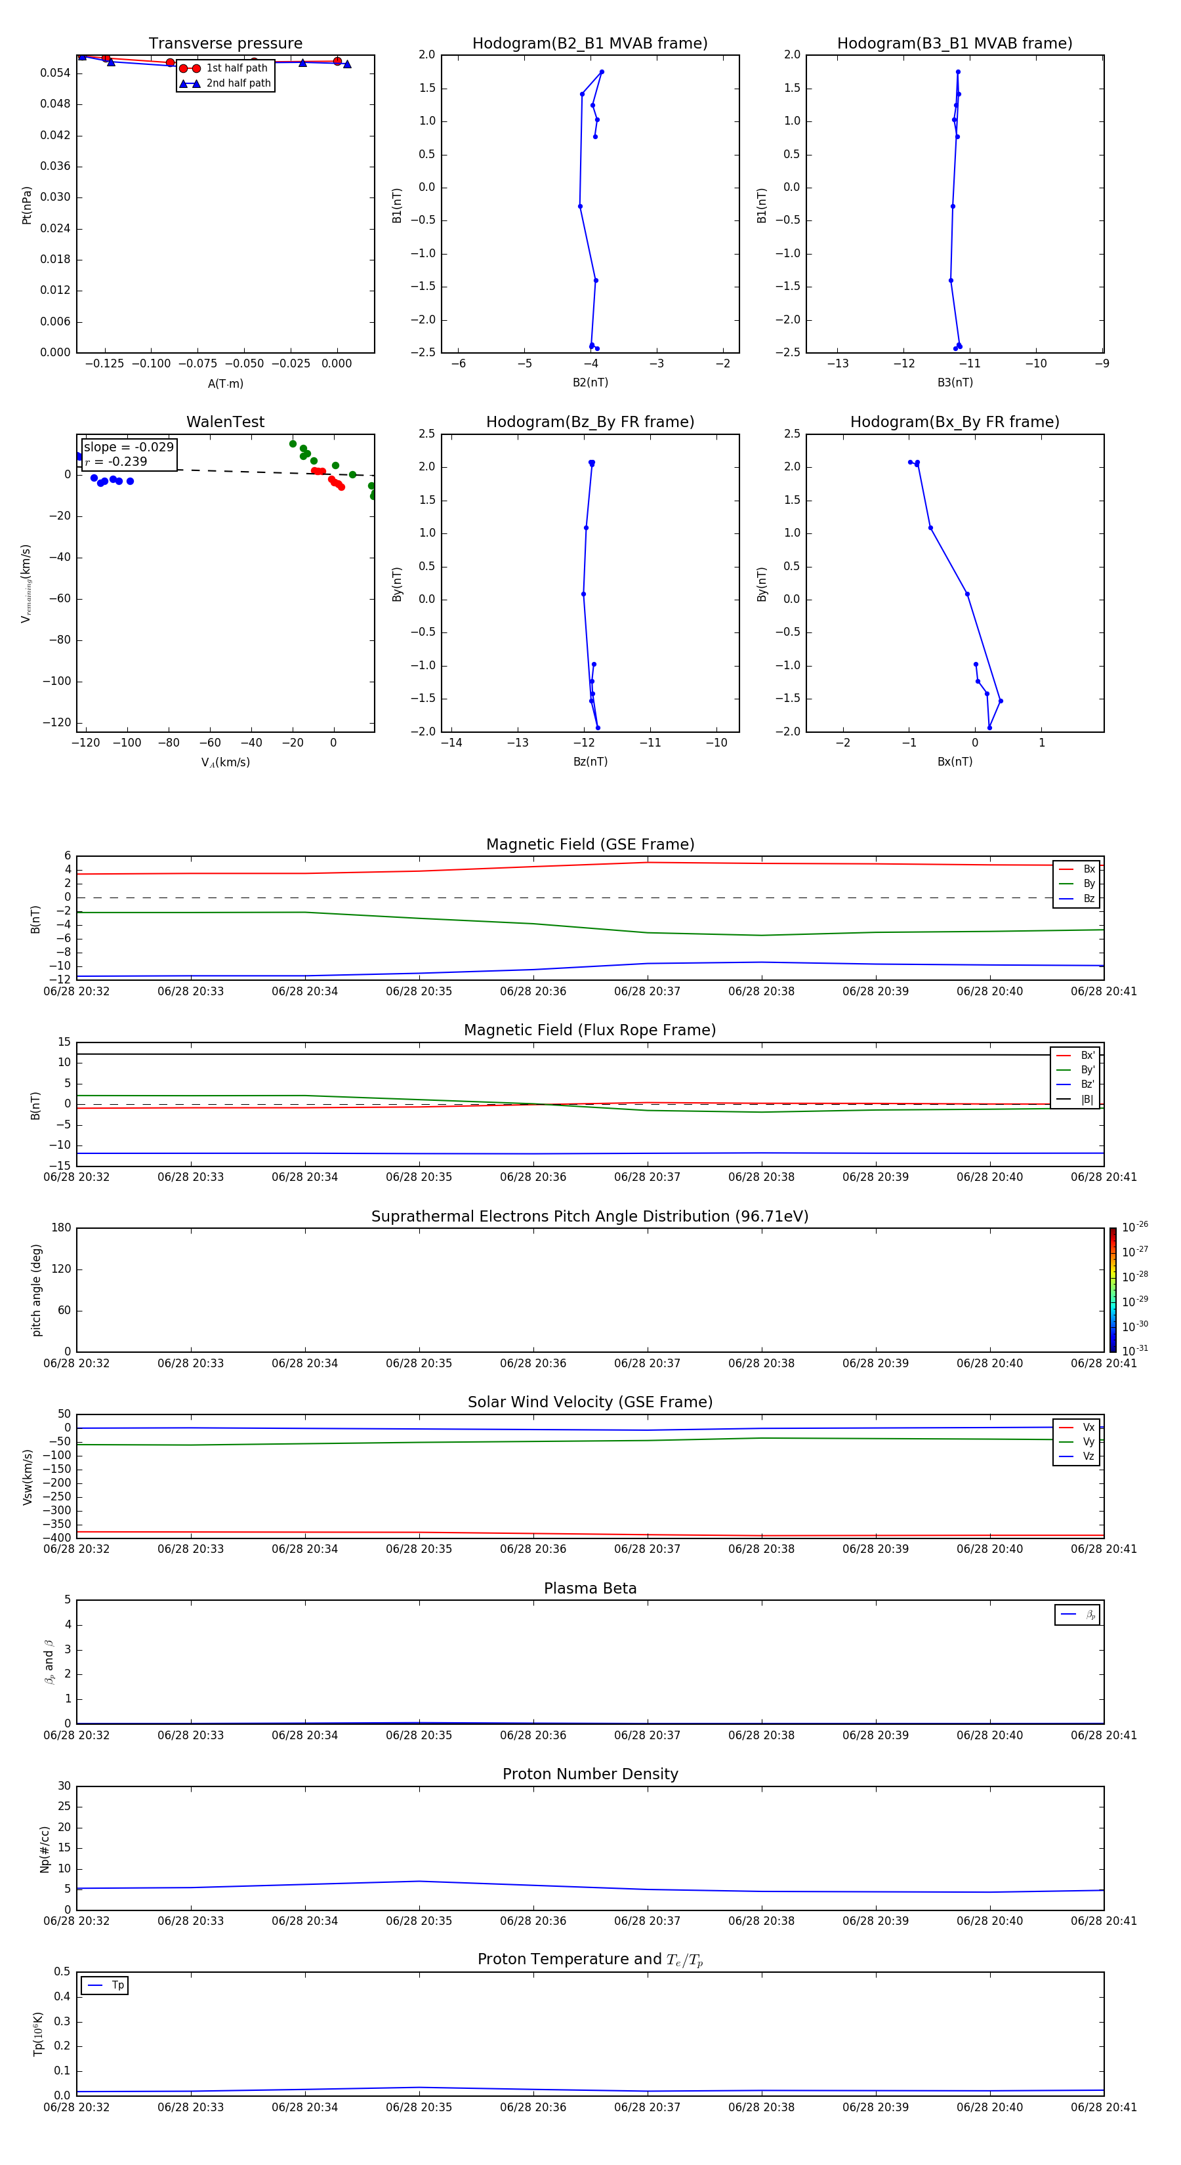The height and width of the screenshot is (2165, 1181).
Task: Select the "Vx" legend entry in velocity panel
Action: tap(1077, 1427)
